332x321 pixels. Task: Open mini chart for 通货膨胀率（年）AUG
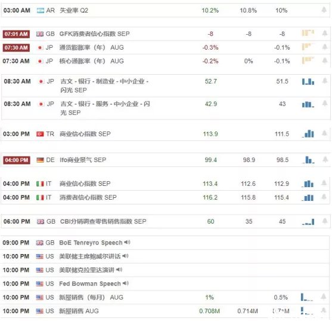(x=308, y=47)
